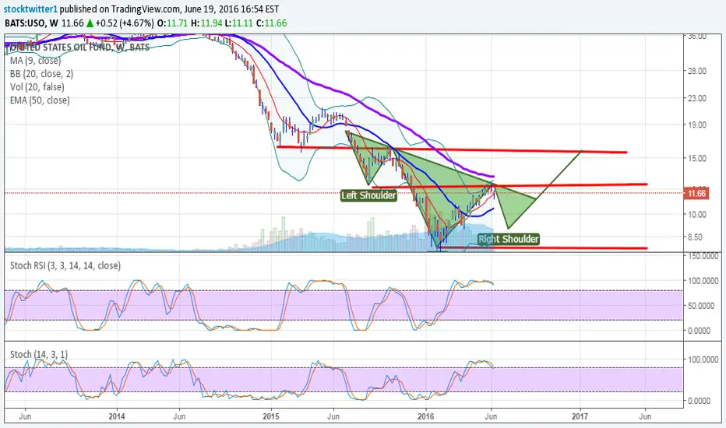Select the BB (20, close, 2) indicator label
This screenshot has height=428, width=726.
(41, 74)
